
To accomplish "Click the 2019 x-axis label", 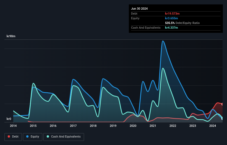I will click(x=113, y=126).
